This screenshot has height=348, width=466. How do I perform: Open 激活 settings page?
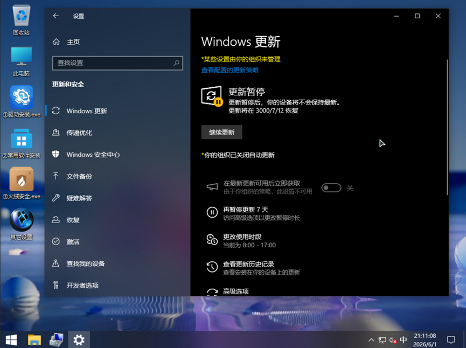click(x=117, y=242)
